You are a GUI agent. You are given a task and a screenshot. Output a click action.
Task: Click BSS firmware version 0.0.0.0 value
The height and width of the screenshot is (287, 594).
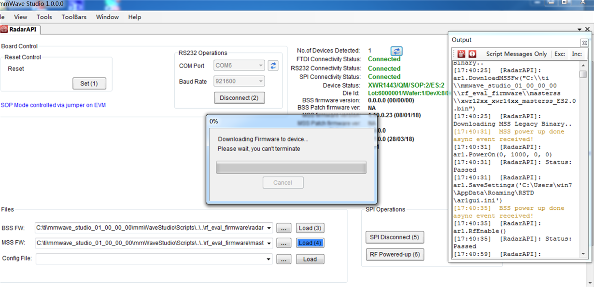[391, 100]
